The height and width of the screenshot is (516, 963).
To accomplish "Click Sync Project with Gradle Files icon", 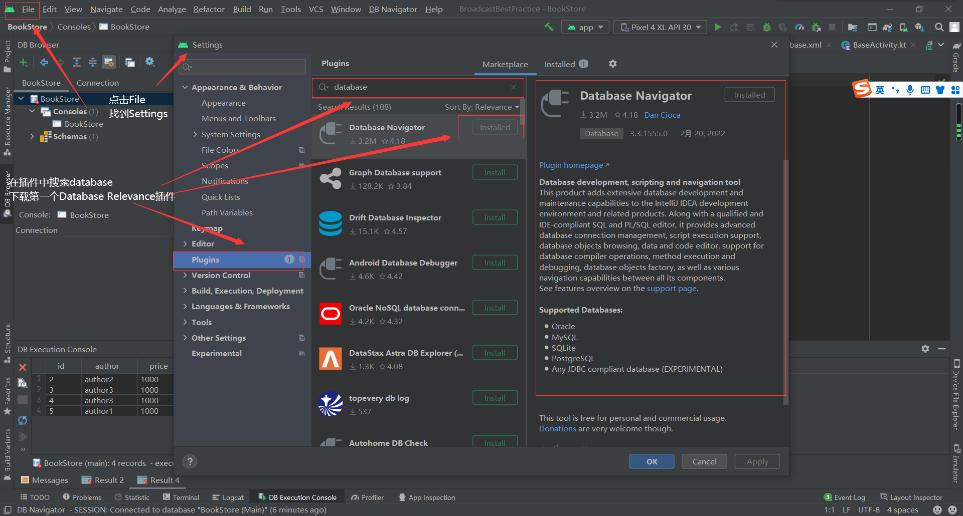I will click(x=887, y=27).
